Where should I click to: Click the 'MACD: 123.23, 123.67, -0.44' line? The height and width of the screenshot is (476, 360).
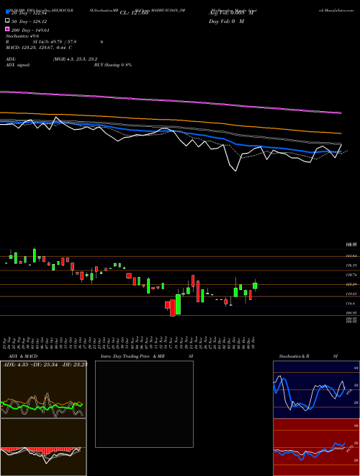click(38, 48)
